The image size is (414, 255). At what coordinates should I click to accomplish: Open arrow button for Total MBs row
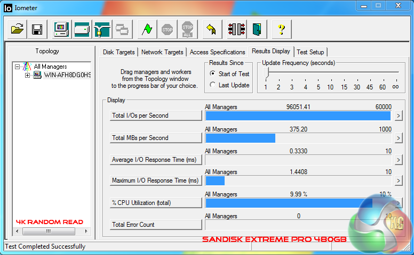tap(399, 138)
